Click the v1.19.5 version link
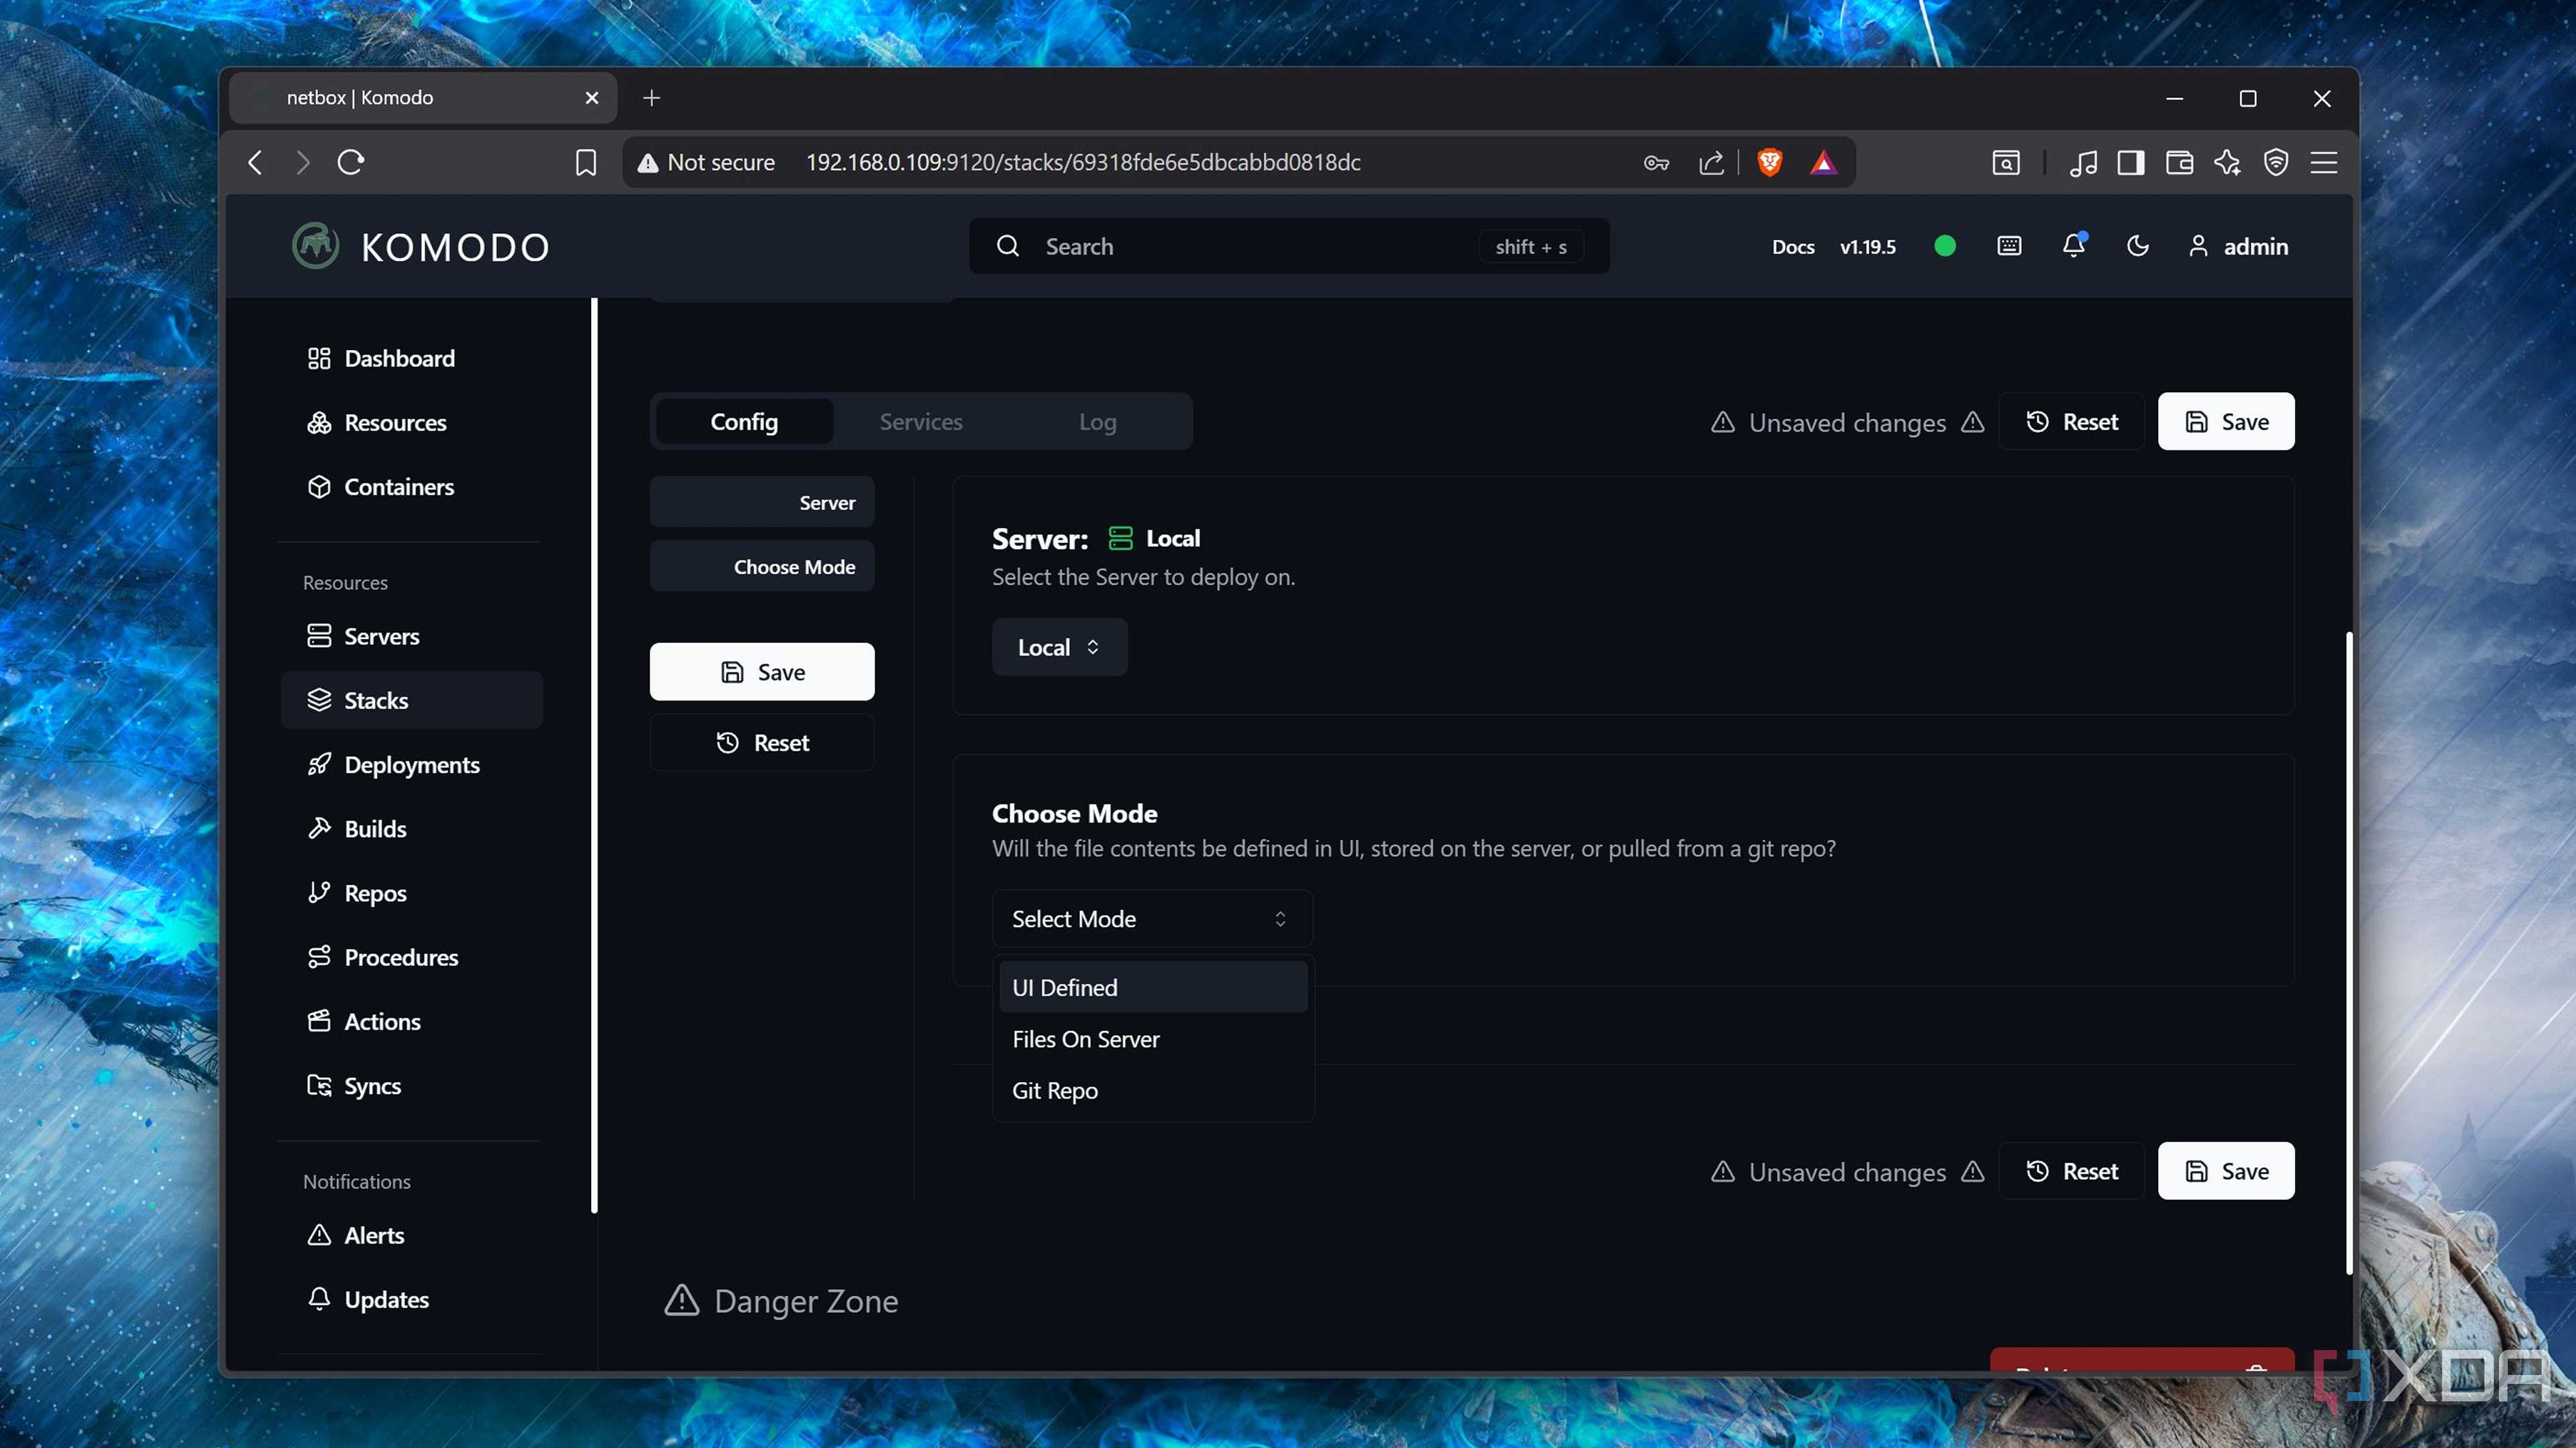 [1867, 247]
